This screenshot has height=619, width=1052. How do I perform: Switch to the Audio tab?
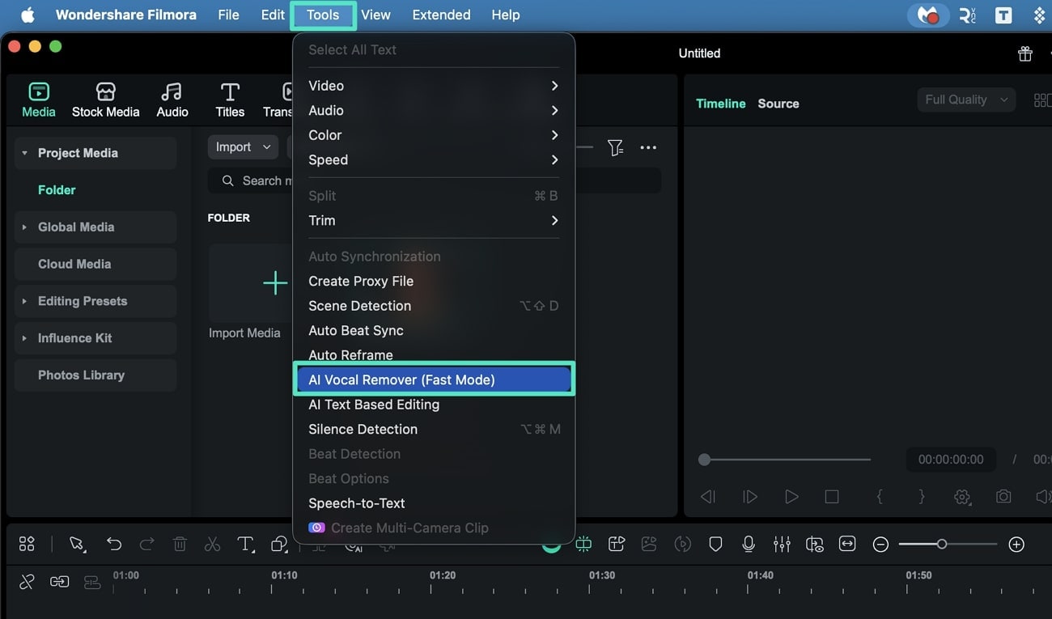click(x=172, y=100)
